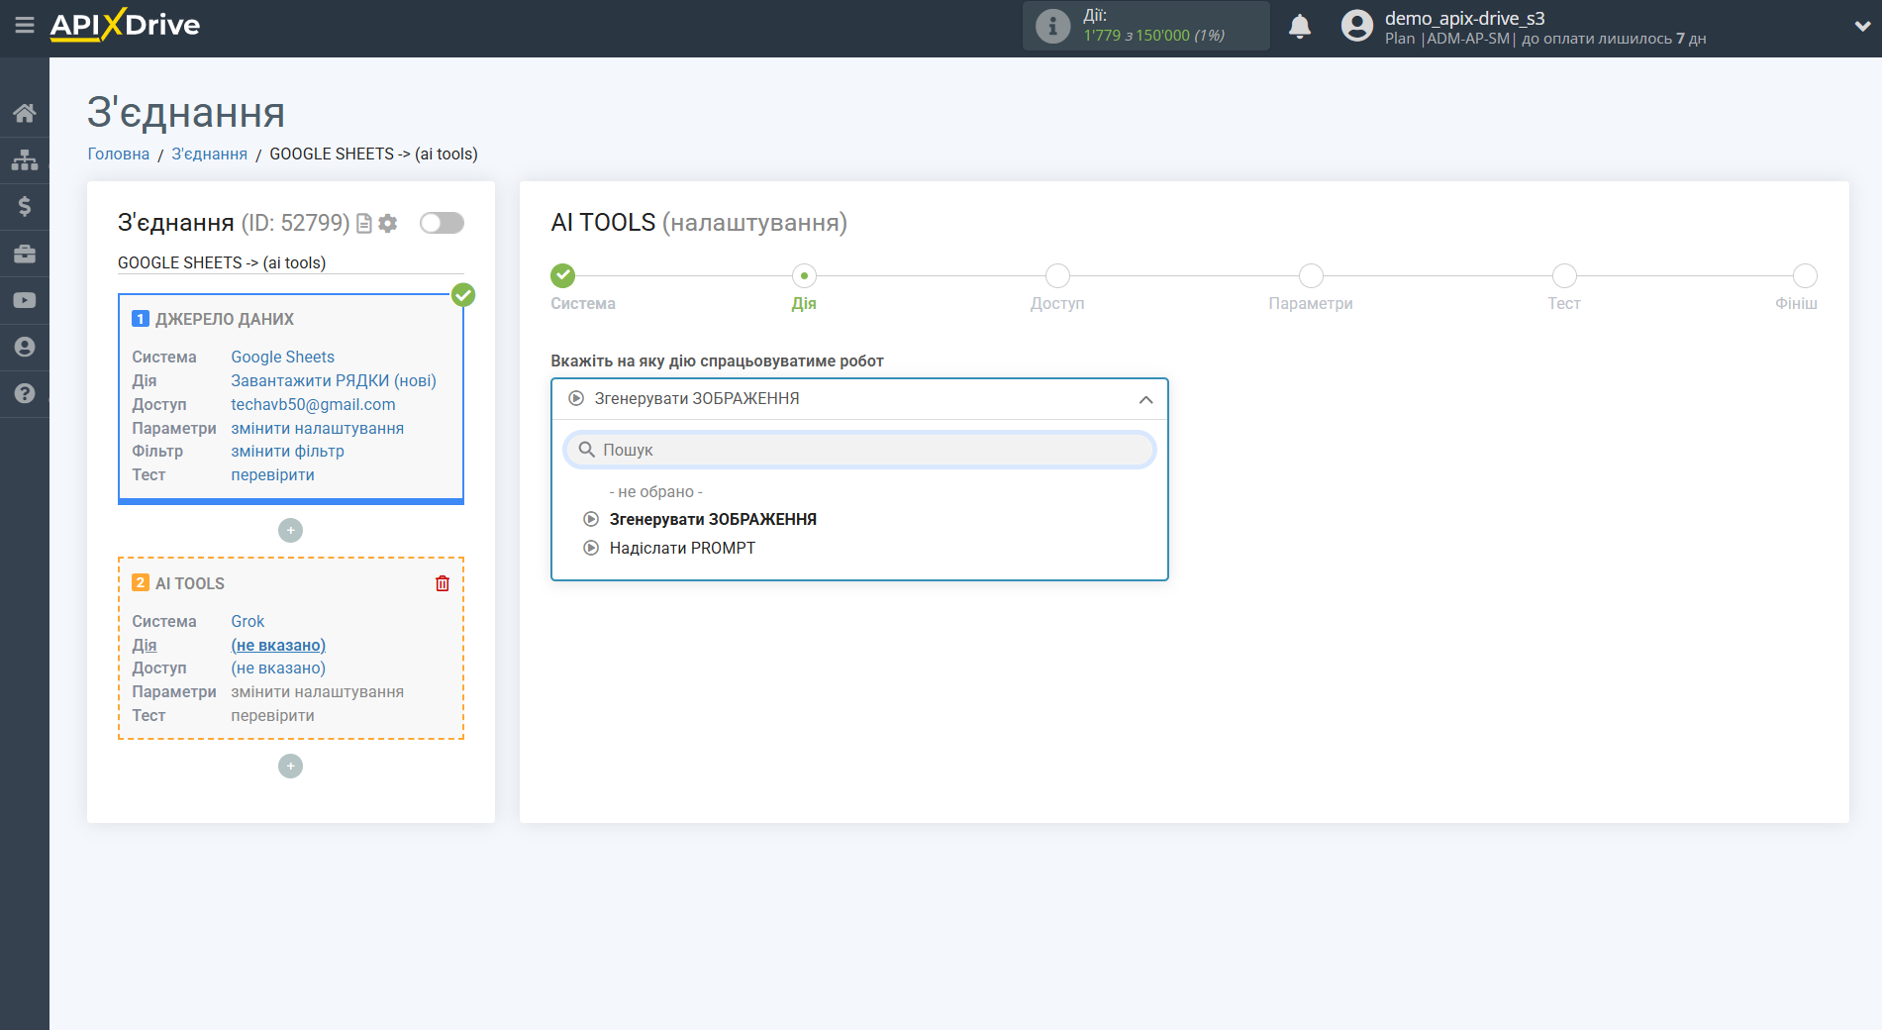1882x1030 pixels.
Task: Choose '- не обрано -' in dropdown list
Action: [x=655, y=491]
